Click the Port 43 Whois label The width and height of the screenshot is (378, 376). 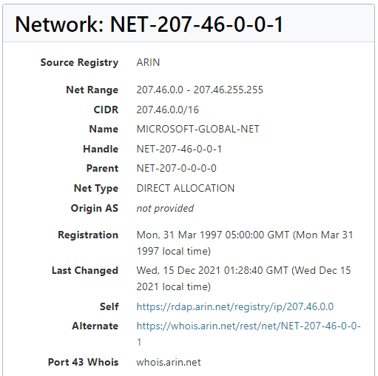[83, 362]
